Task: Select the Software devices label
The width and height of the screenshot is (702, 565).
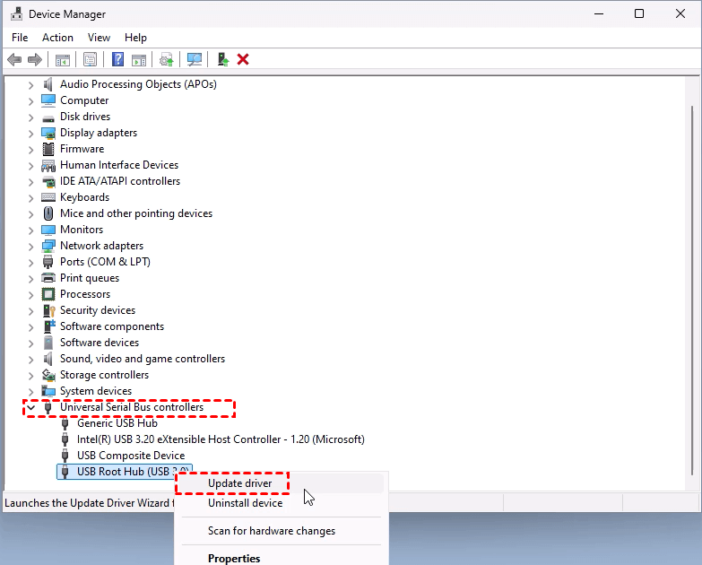Action: pos(100,343)
